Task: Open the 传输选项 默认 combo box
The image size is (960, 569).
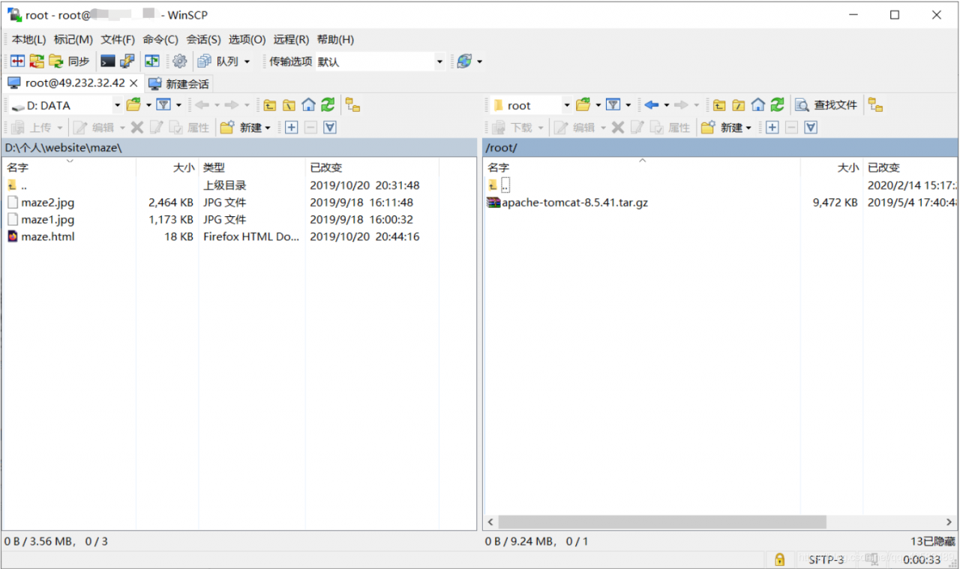Action: pos(380,62)
